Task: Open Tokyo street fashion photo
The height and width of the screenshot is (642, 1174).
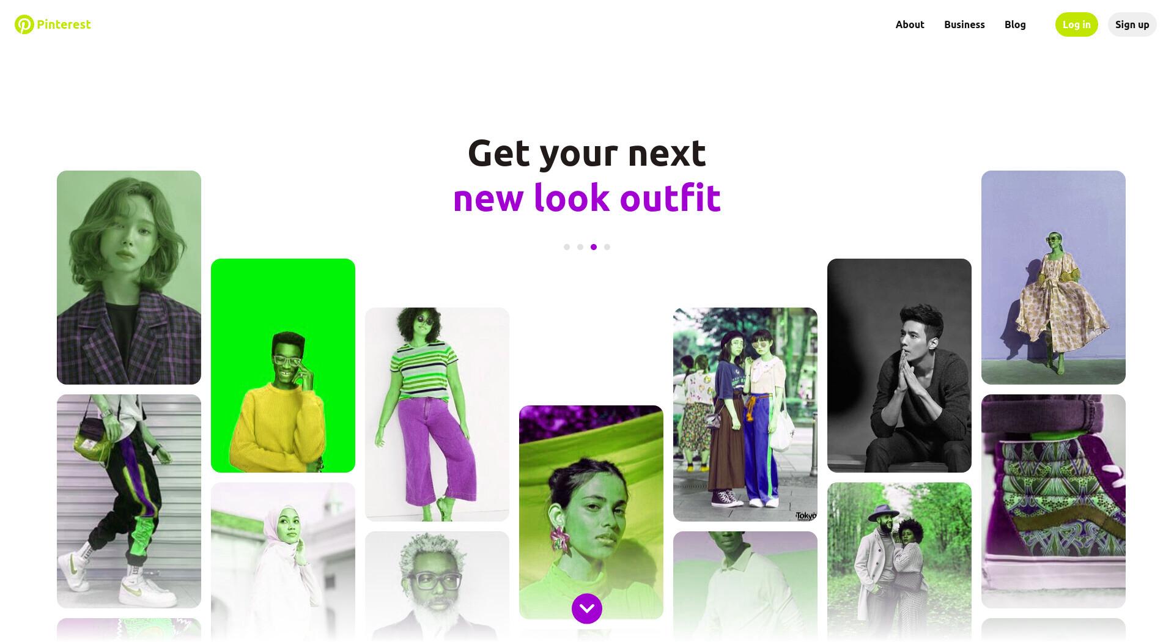Action: [745, 415]
